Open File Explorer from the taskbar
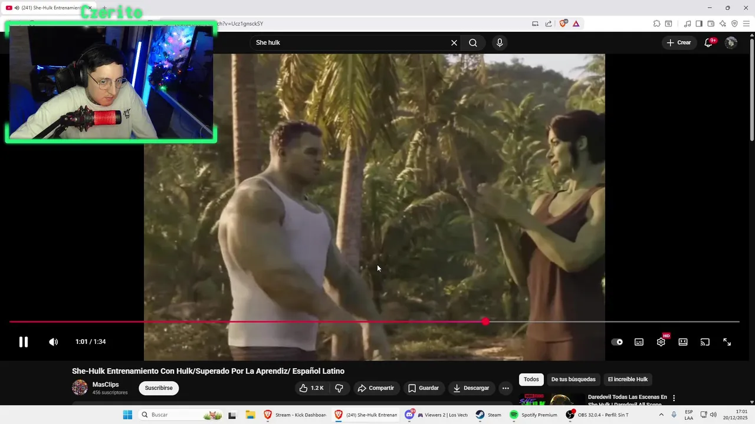The width and height of the screenshot is (755, 424). [x=250, y=415]
